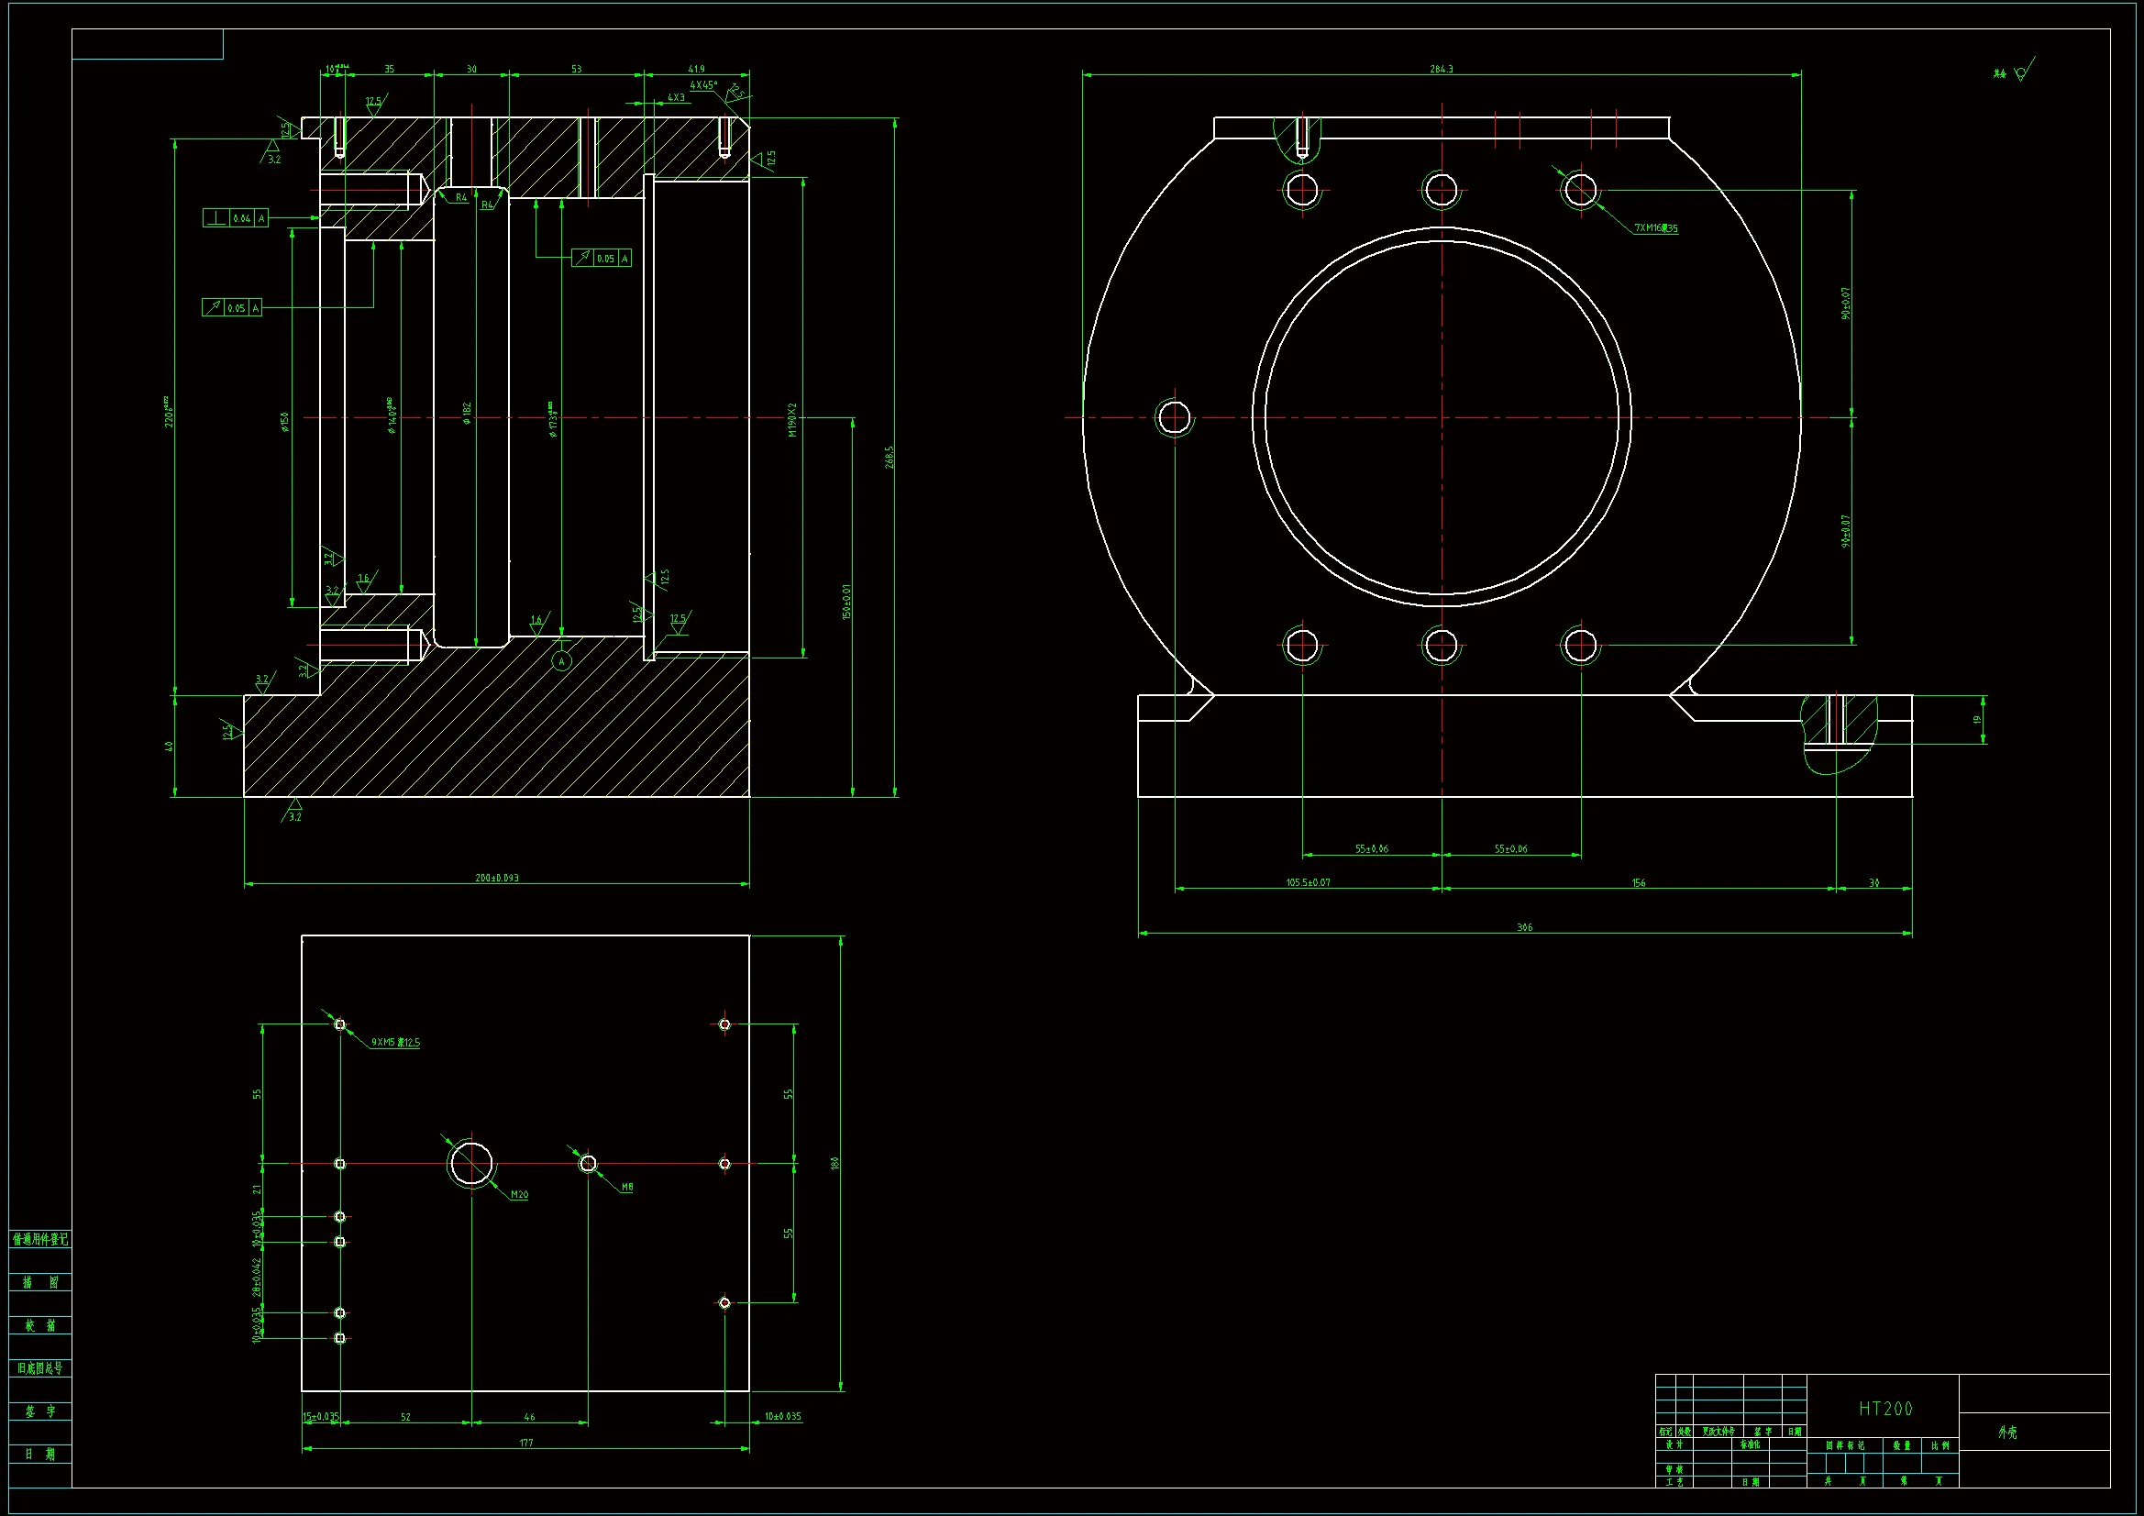Click the 3.2 roughness symbol below the base

(x=294, y=811)
